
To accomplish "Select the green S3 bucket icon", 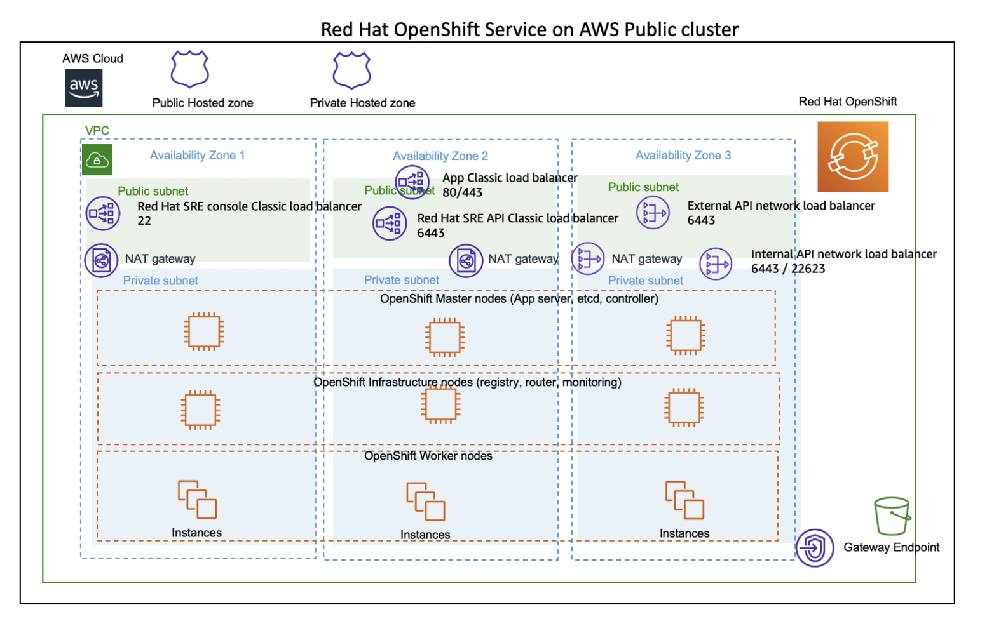I will pos(892,516).
